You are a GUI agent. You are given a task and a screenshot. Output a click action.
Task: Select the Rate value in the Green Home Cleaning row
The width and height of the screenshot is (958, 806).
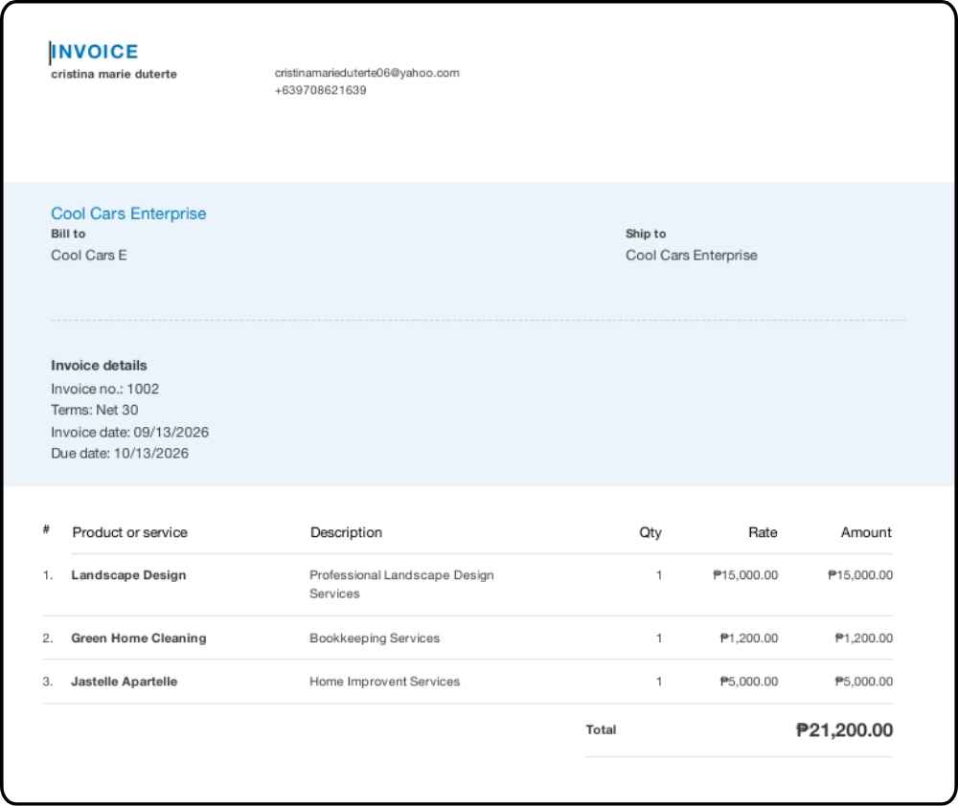[749, 638]
